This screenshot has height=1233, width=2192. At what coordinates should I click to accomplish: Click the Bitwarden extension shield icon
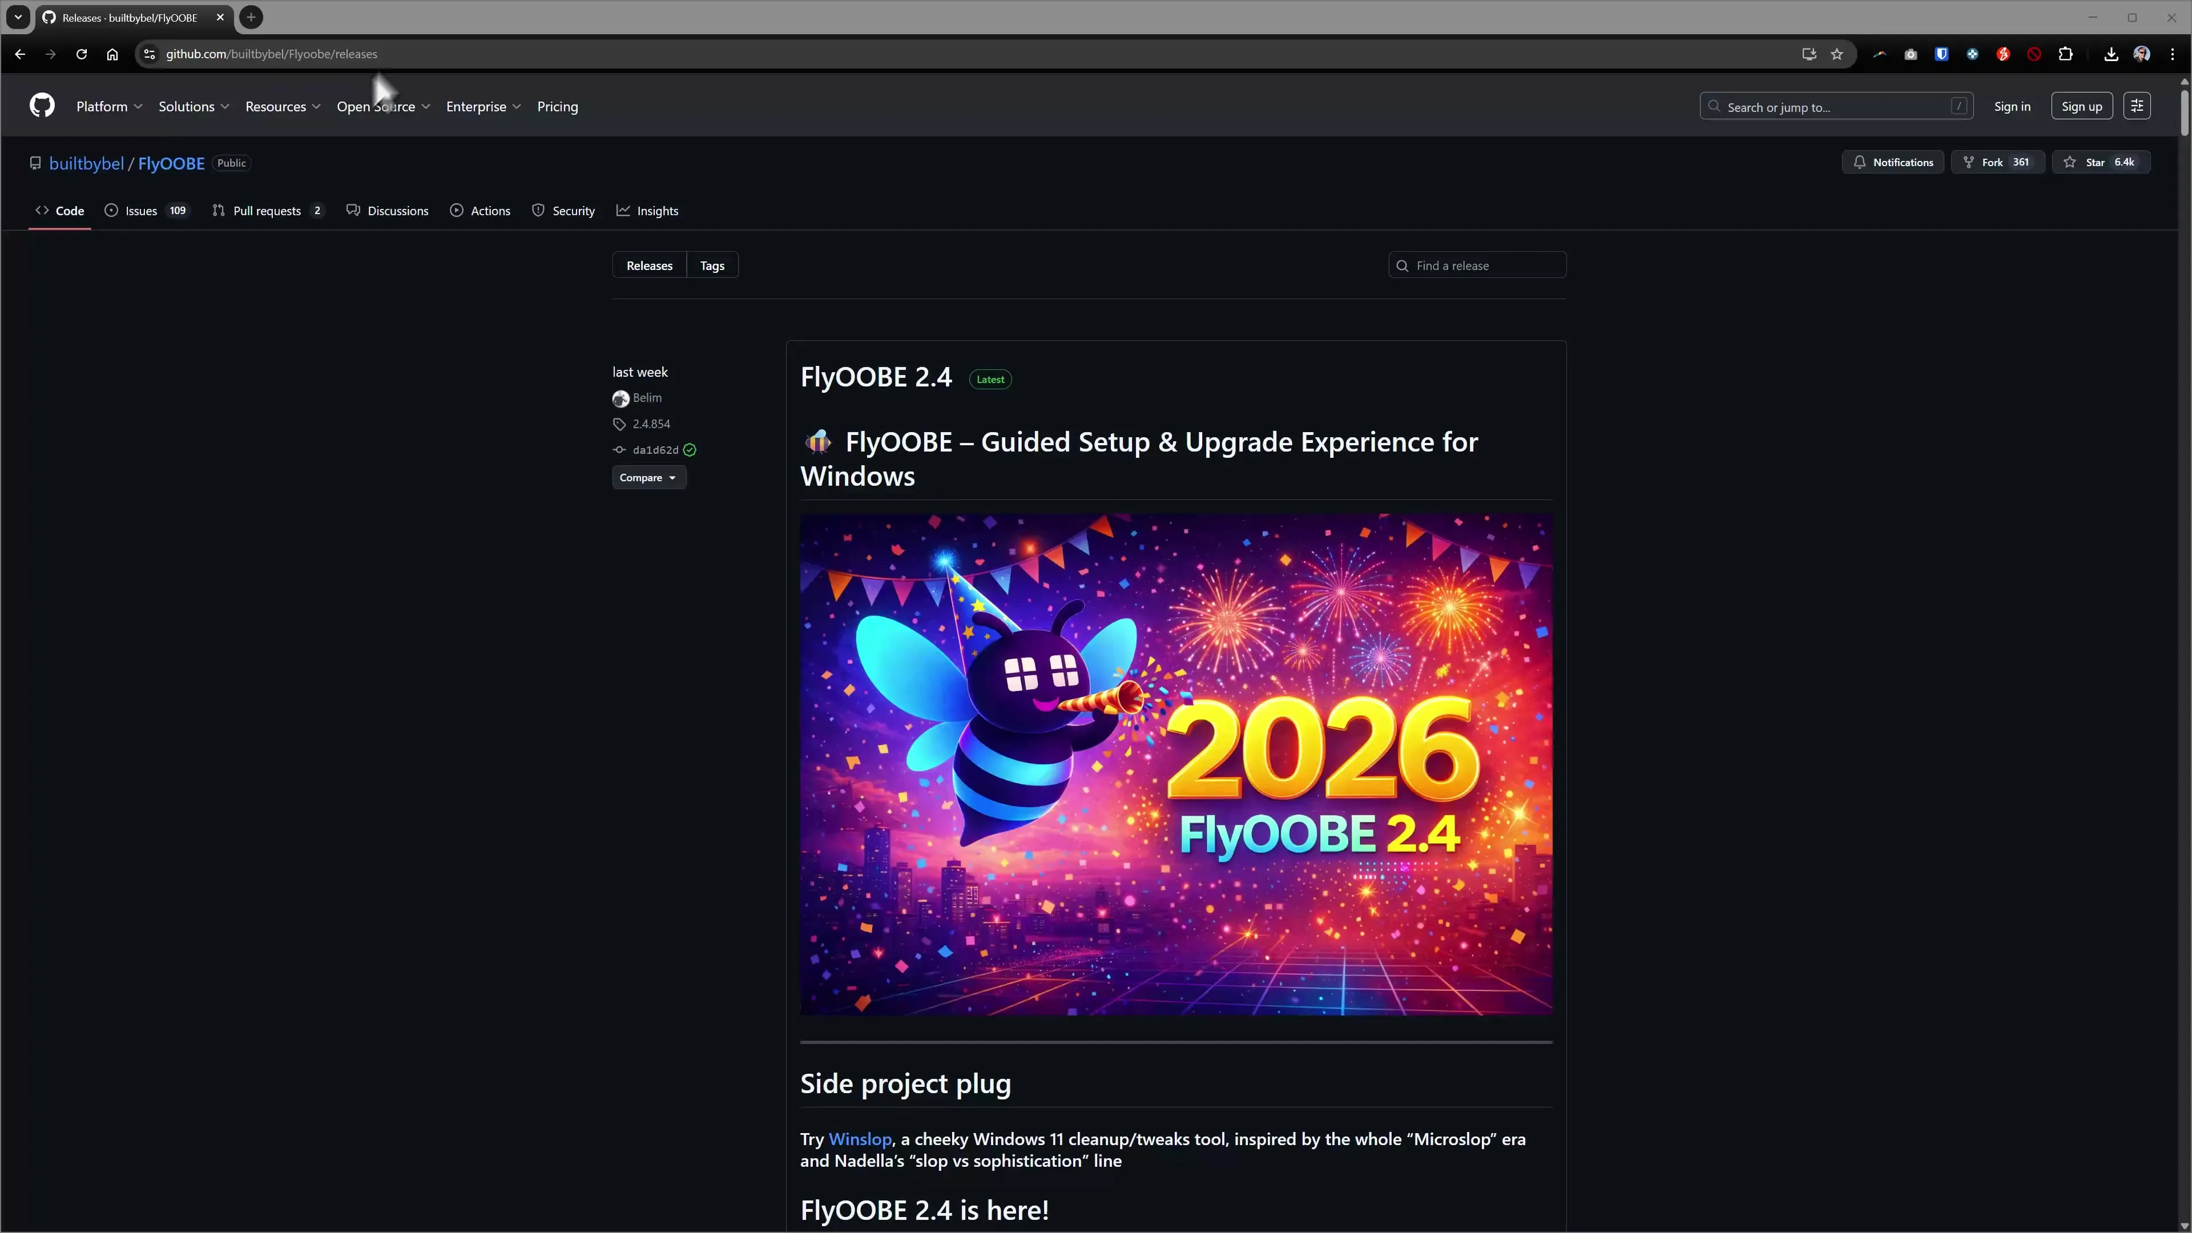[1942, 54]
